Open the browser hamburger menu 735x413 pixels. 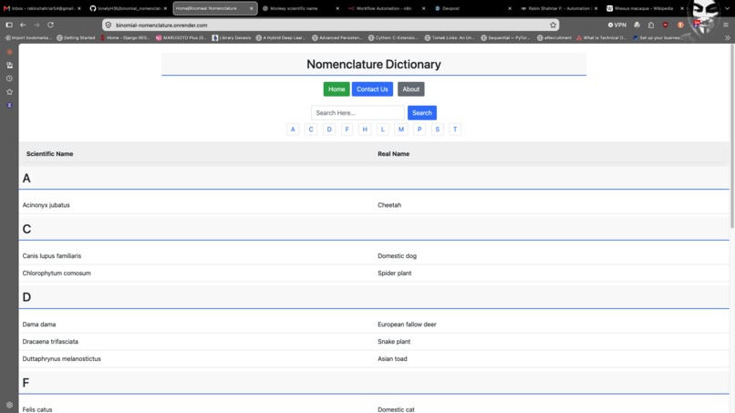coord(726,25)
